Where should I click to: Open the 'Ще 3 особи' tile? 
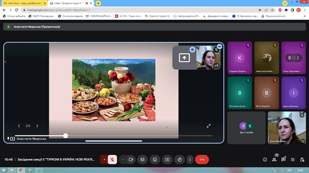coord(247,128)
